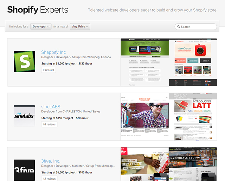Open the 'buy a bar' site screenshot
This screenshot has height=181, width=225.
(144, 164)
